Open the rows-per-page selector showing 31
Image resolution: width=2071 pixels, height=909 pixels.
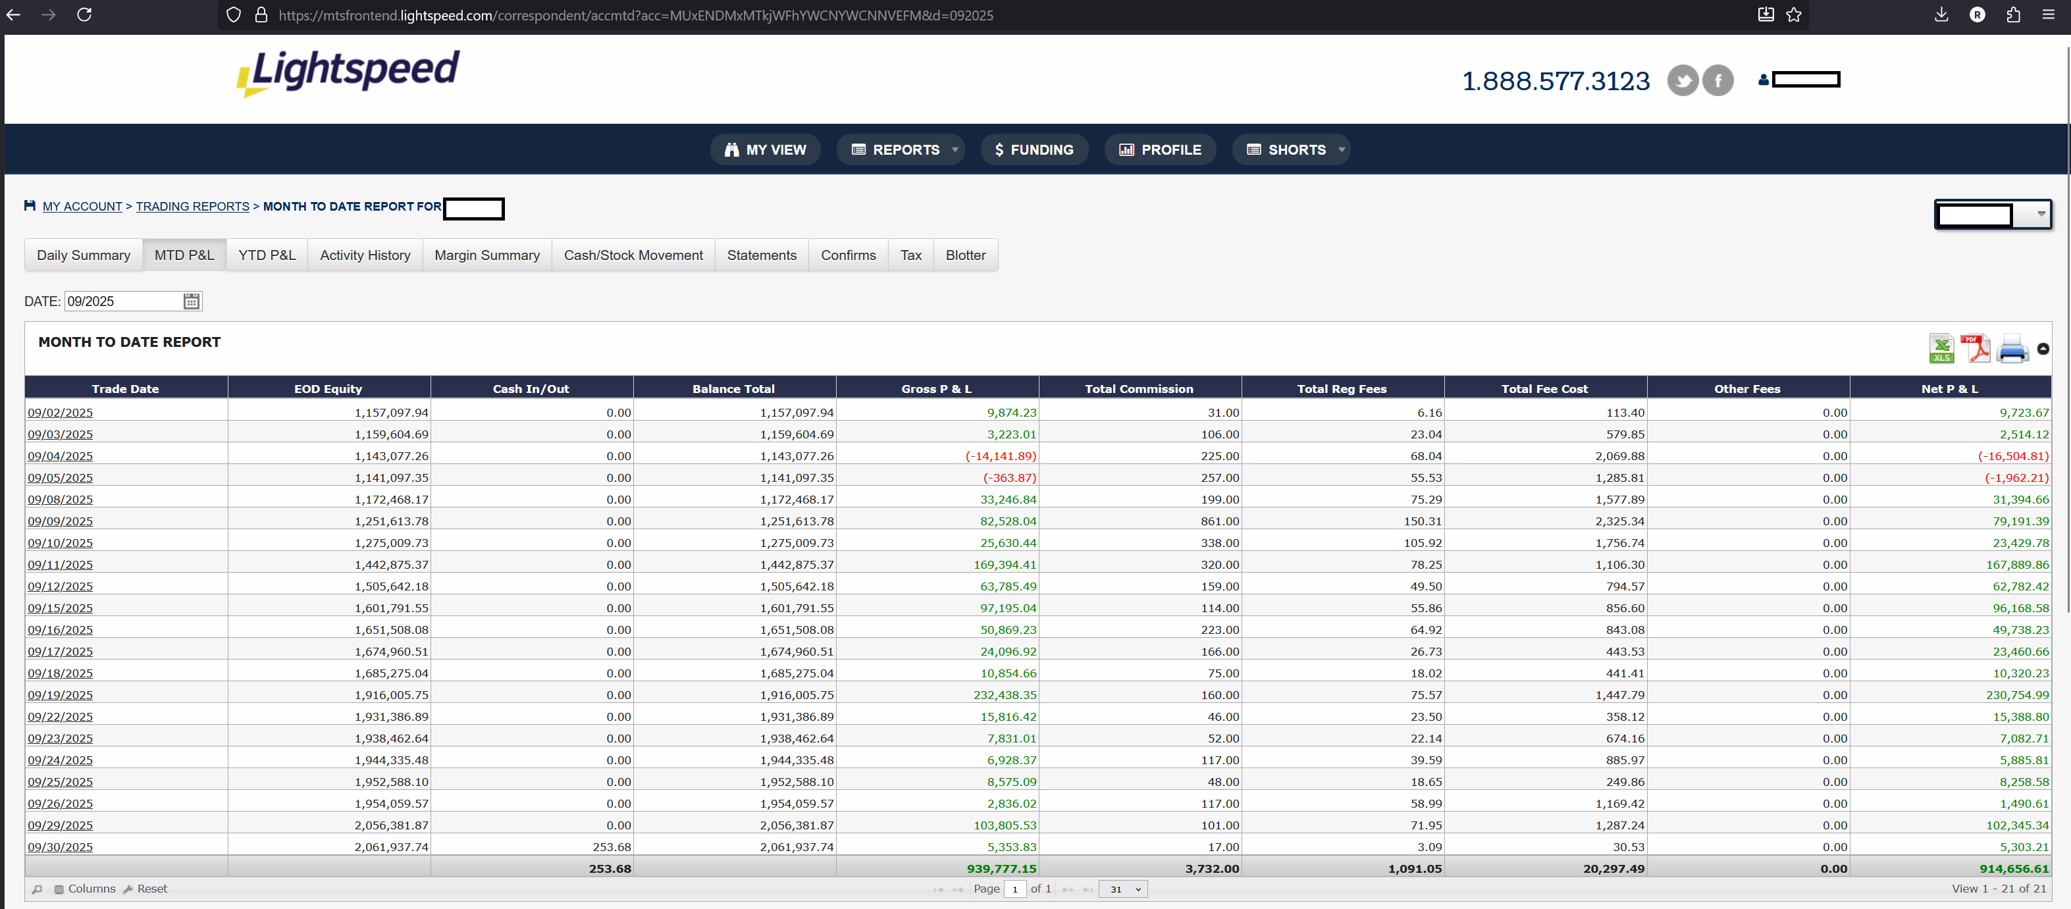(x=1124, y=889)
